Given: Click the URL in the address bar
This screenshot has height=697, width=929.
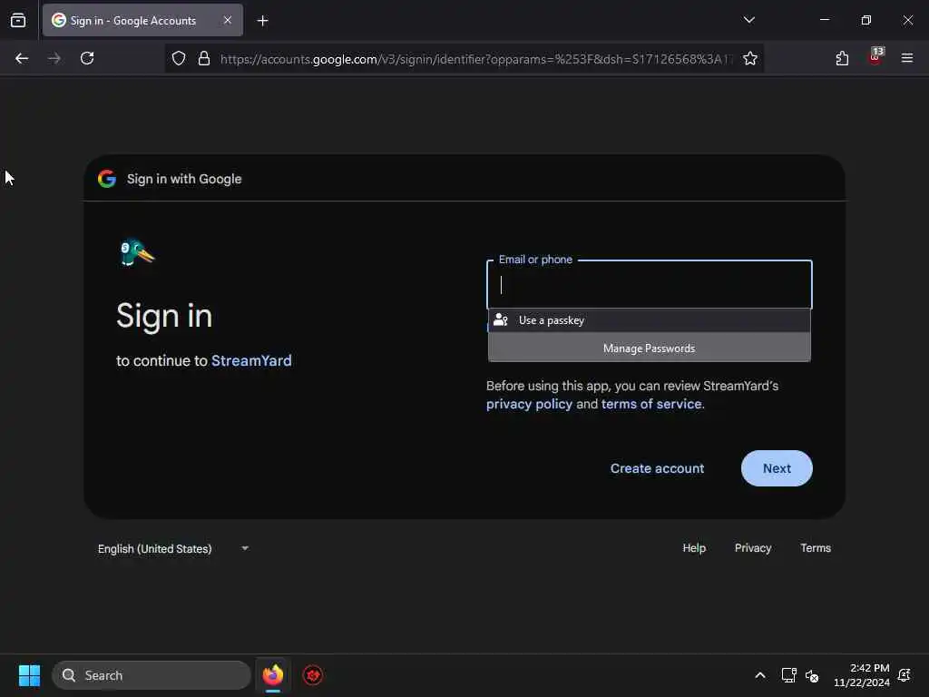Looking at the screenshot, I should (476, 59).
